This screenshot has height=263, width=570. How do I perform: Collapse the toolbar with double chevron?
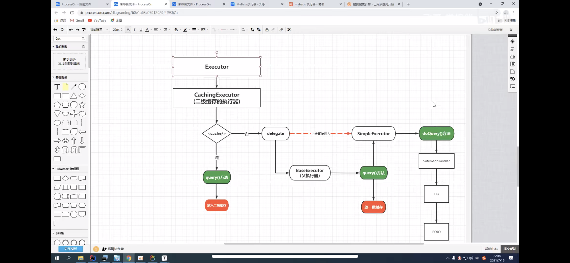[x=511, y=30]
